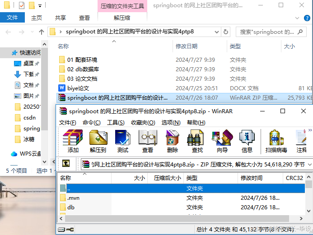Click the Comment (注释) icon
Image resolution: width=313 pixels, height=235 pixels.
coord(301,141)
